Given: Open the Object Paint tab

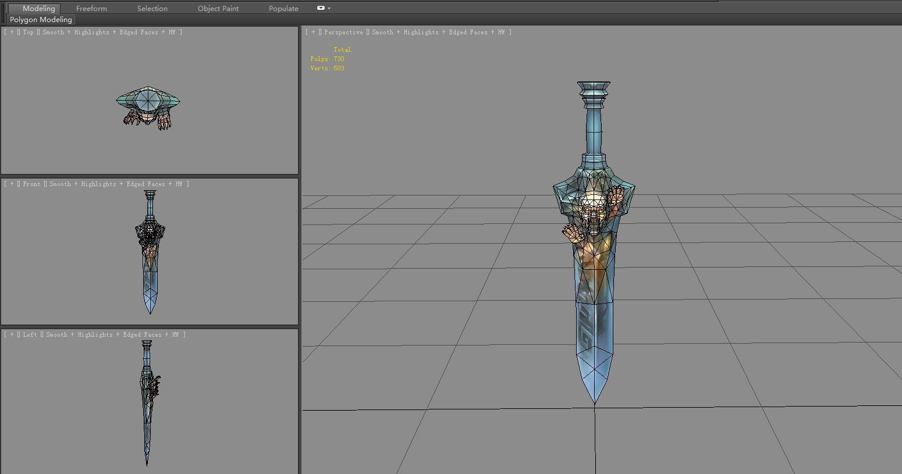Looking at the screenshot, I should click(218, 8).
